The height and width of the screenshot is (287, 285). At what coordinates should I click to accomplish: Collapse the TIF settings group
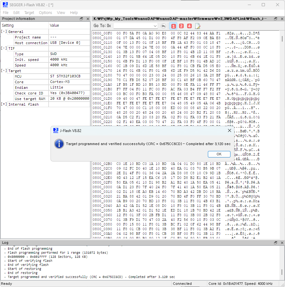click(x=4, y=48)
